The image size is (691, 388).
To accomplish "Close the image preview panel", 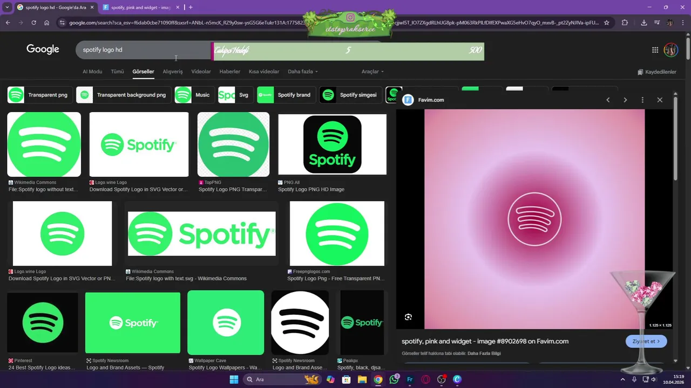I will (660, 100).
